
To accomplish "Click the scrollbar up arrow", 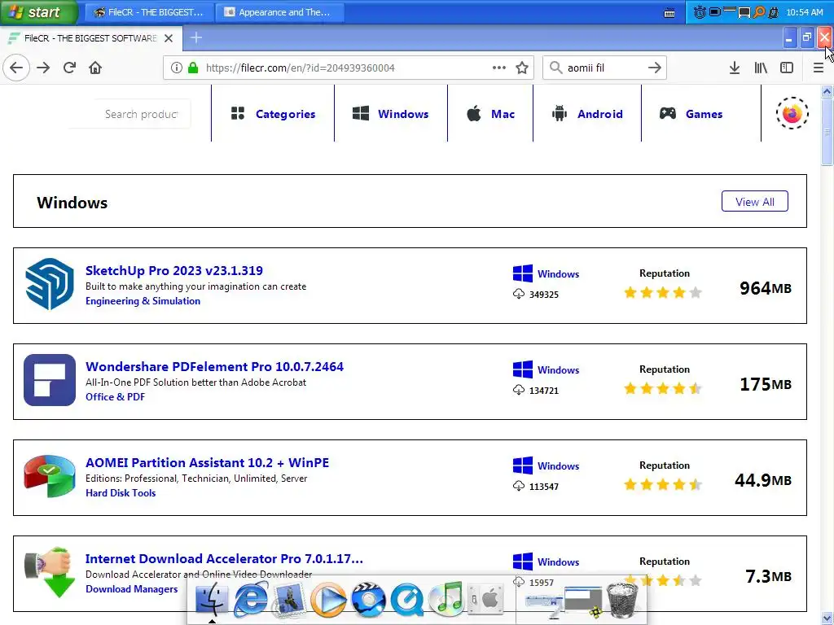I will 827,91.
